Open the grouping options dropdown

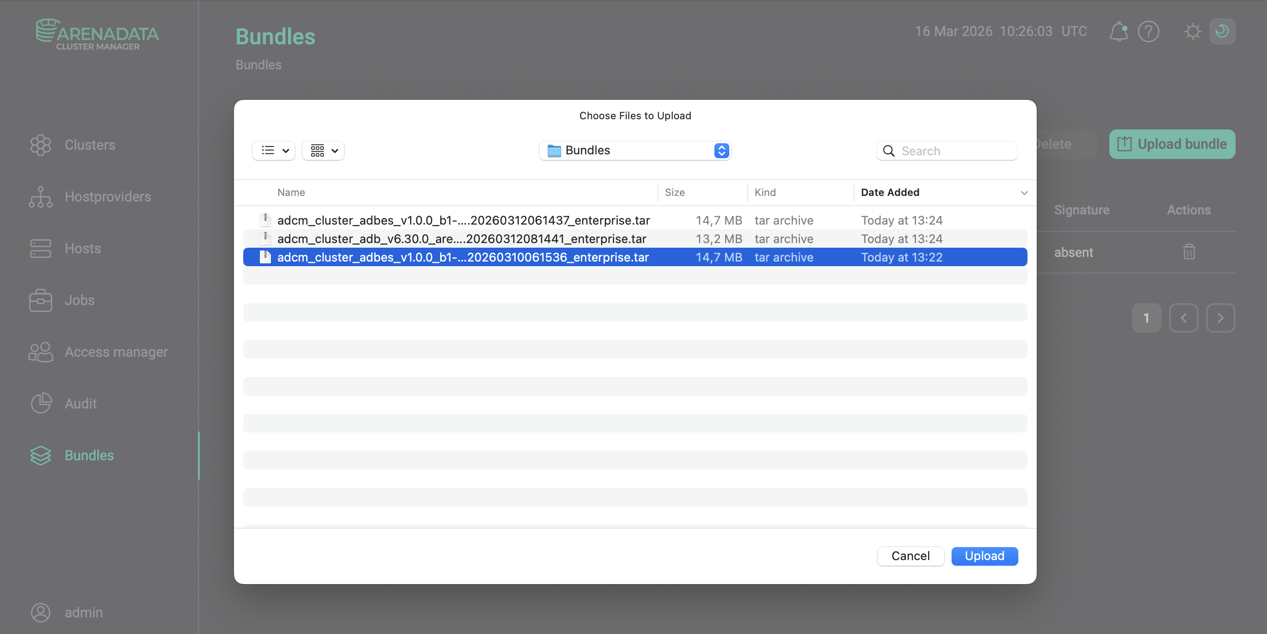[x=324, y=150]
